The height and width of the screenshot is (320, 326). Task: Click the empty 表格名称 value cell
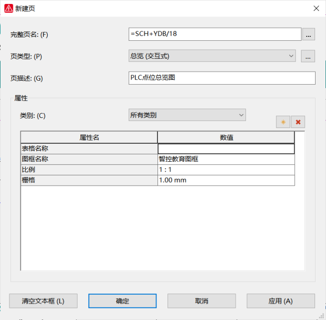(226, 149)
